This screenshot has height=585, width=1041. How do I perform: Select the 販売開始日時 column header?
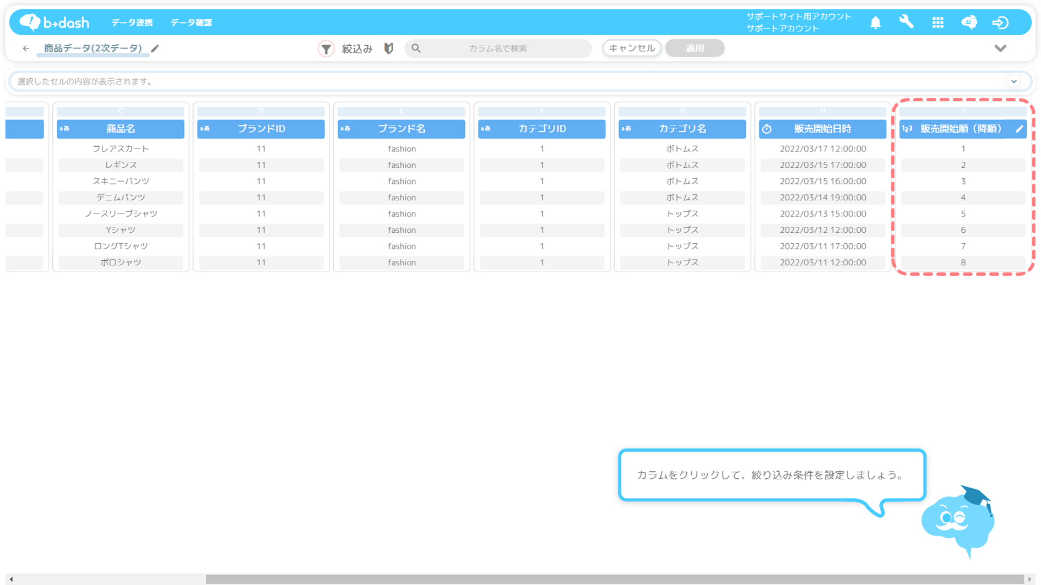click(x=823, y=129)
